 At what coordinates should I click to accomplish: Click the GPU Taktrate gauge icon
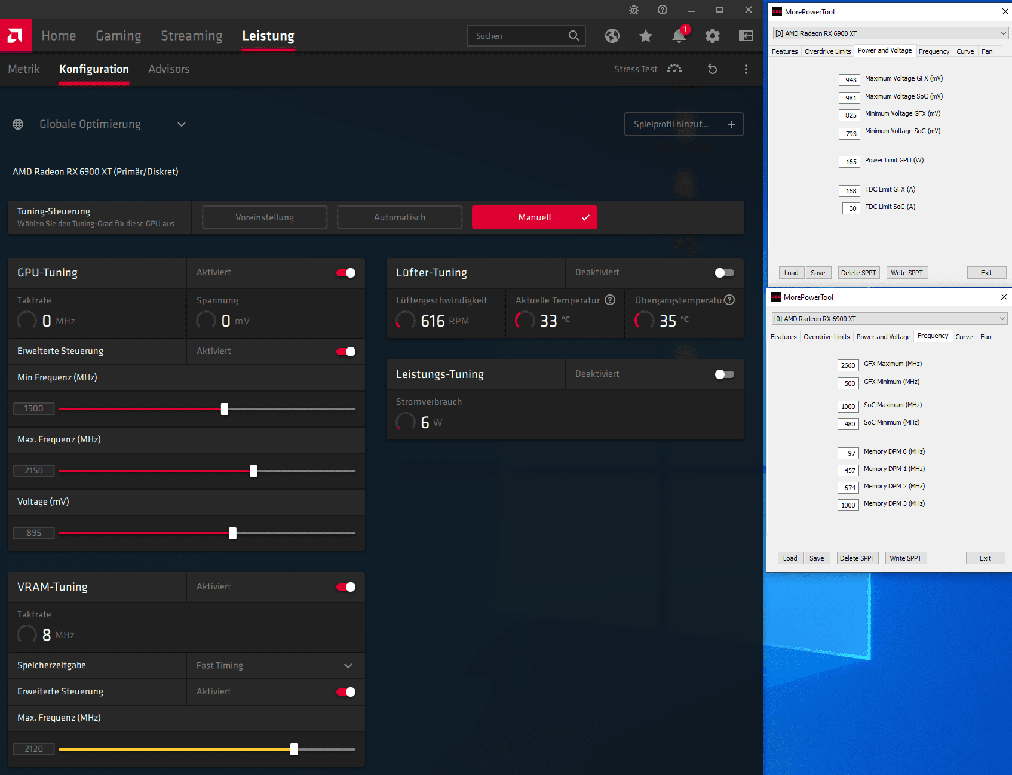coord(27,321)
